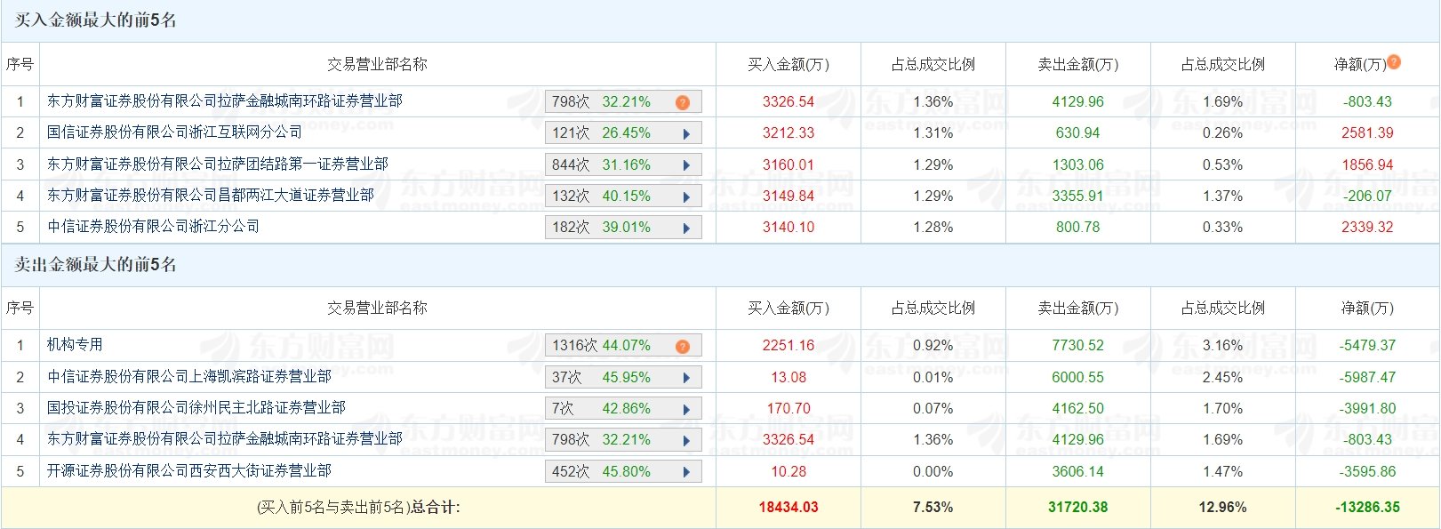
Task: Expand the blue arrow beside 798次 32.21%
Action: [686, 440]
